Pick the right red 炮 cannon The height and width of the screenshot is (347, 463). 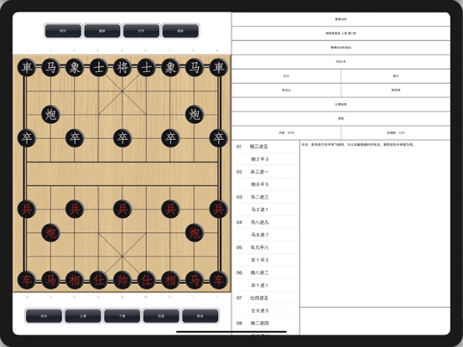(195, 233)
